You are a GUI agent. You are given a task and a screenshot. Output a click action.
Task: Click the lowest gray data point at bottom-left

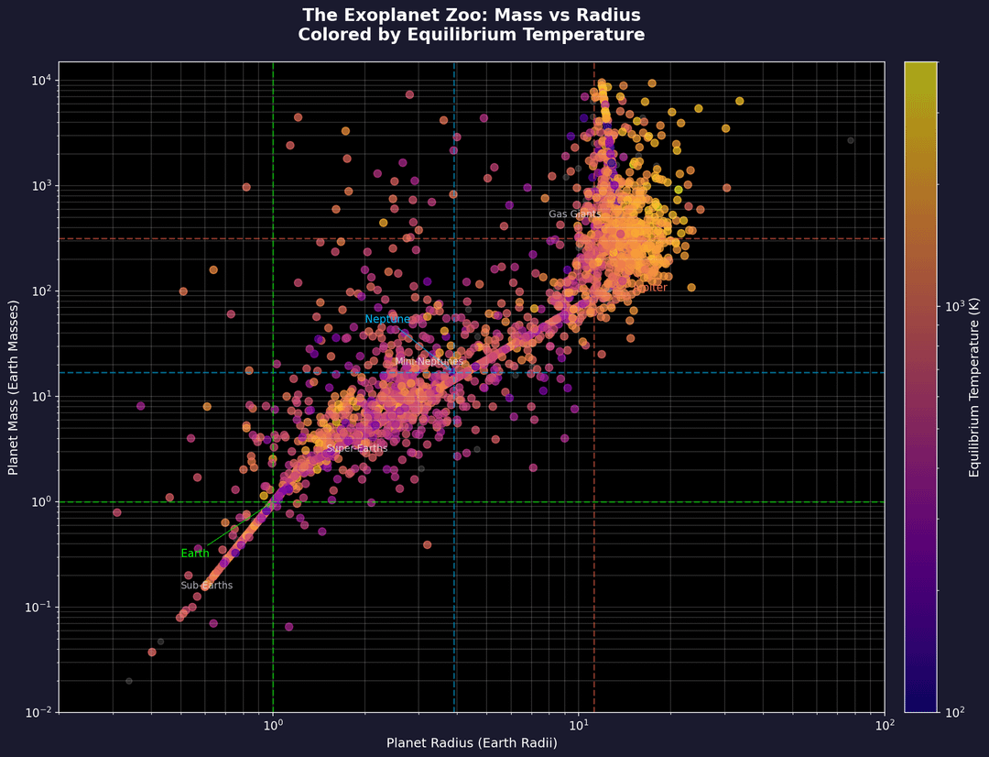[129, 681]
